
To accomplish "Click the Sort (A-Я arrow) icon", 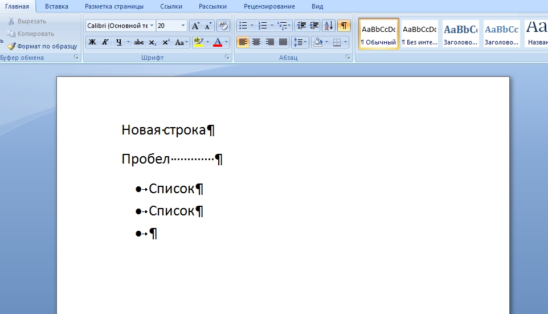I will click(x=329, y=26).
